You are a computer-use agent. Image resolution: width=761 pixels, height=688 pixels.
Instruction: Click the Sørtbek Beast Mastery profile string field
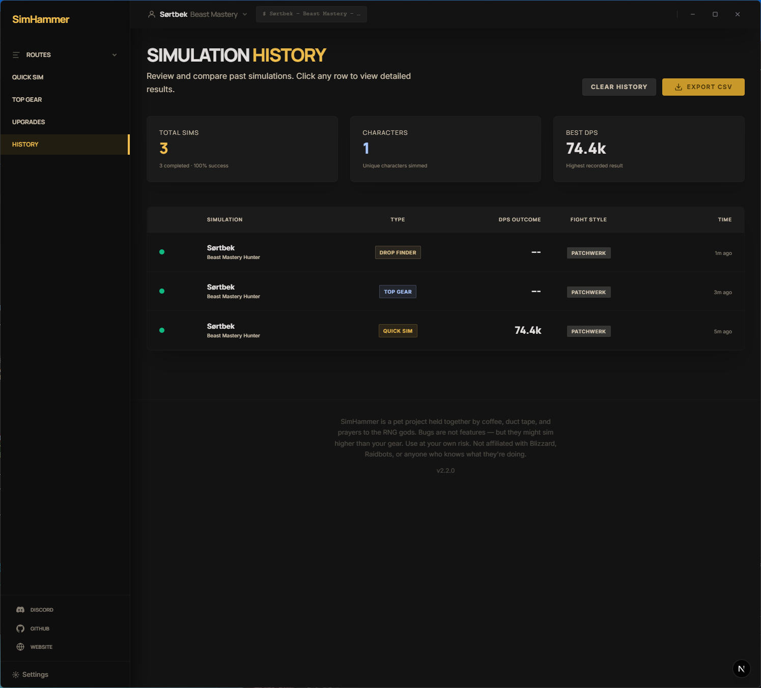(x=311, y=14)
